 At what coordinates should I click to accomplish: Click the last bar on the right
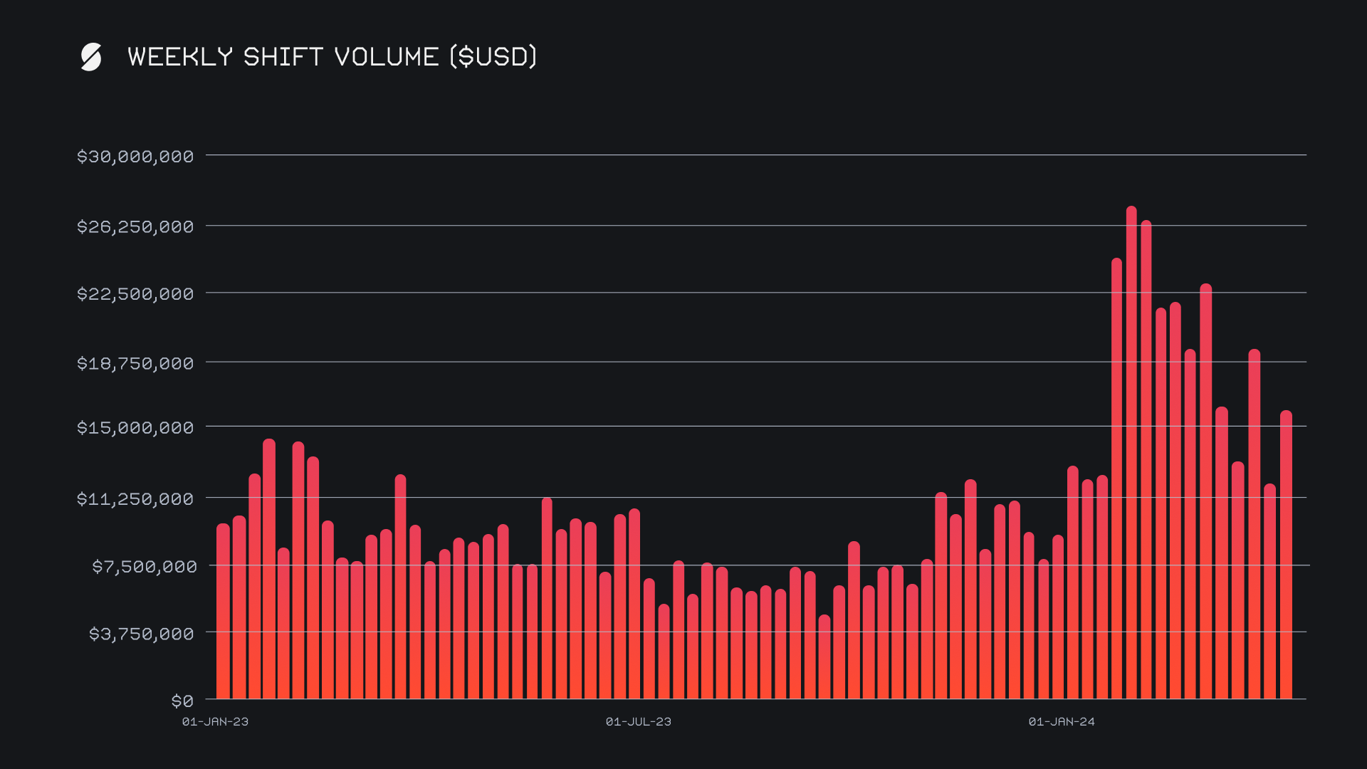[x=1286, y=555]
